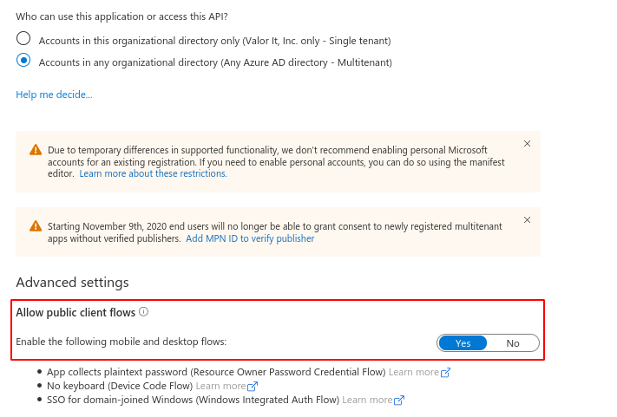Click 'No keyboard (Device Code Flow)' text
This screenshot has height=417, width=617.
point(120,386)
